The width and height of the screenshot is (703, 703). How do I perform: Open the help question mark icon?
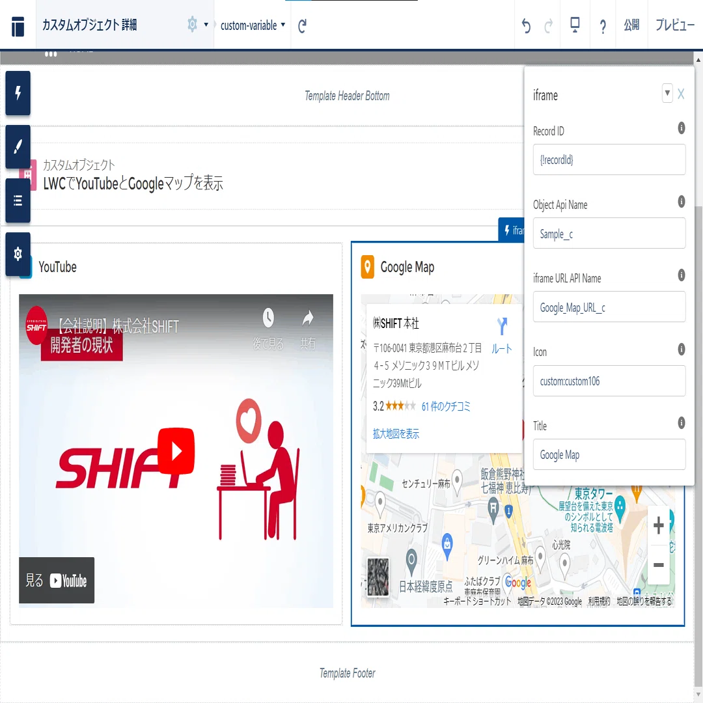603,27
